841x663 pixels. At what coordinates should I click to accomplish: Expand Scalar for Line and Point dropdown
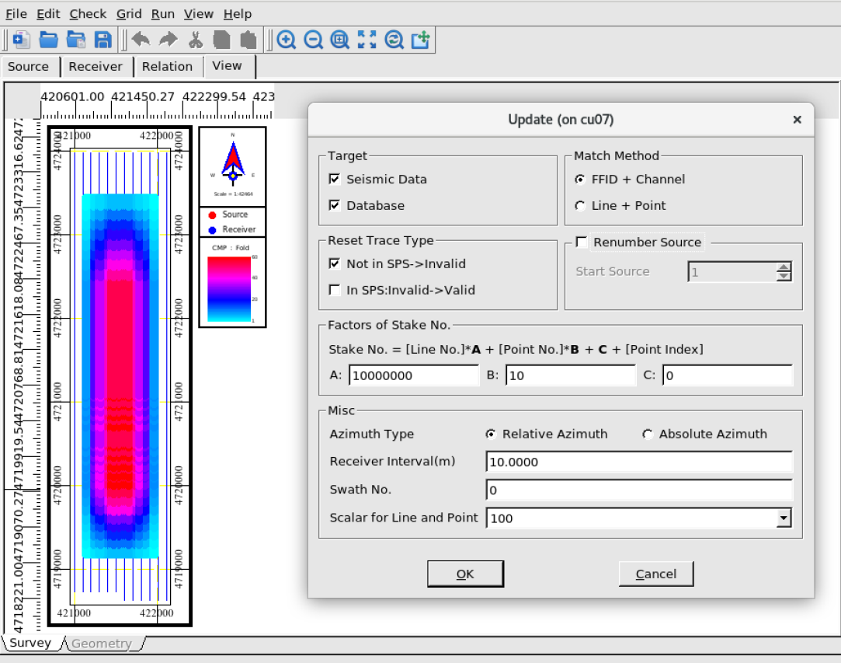[x=784, y=518]
